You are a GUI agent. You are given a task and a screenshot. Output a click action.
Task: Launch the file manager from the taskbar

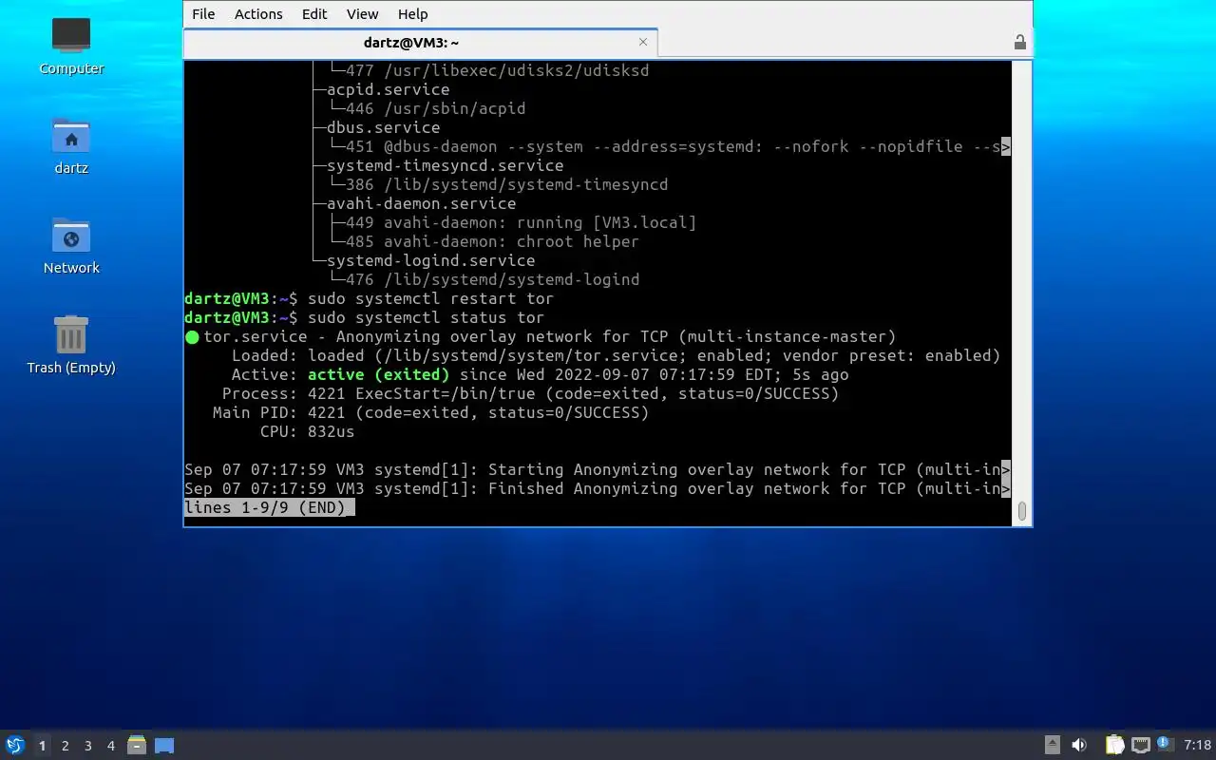click(137, 745)
